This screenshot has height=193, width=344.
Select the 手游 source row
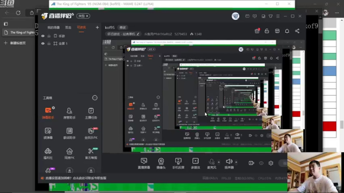tap(69, 36)
